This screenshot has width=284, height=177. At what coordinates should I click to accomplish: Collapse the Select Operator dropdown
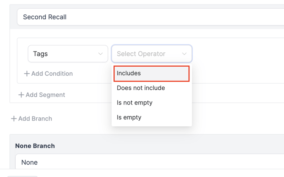point(151,54)
